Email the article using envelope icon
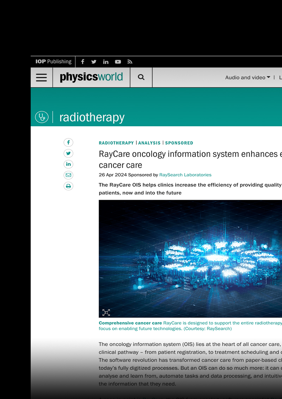Image resolution: width=282 pixels, height=399 pixels. point(68,175)
